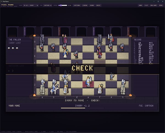This screenshot has width=165, height=133.
Task: Click the Obsidian pawn on h7
Action: click(122, 47)
